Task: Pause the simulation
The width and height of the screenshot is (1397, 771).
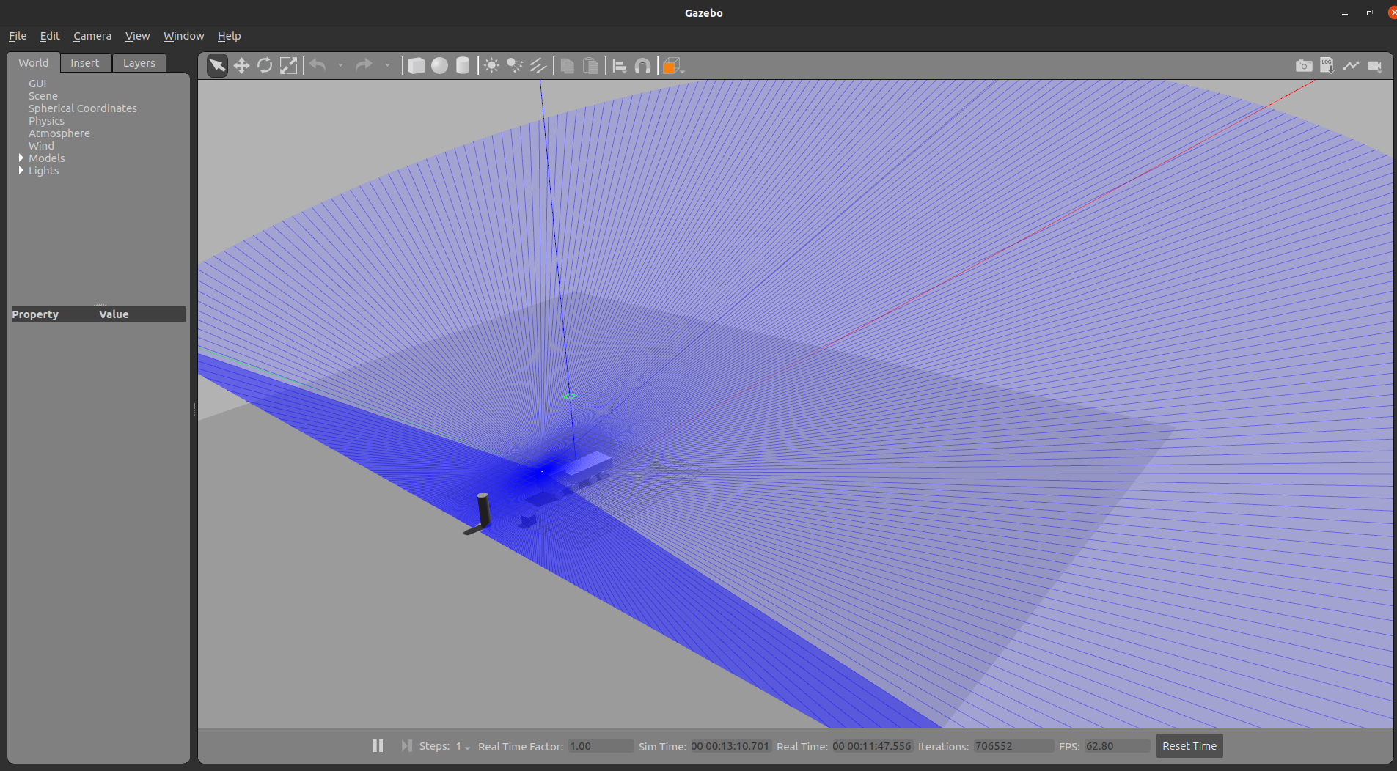Action: pyautogui.click(x=378, y=745)
